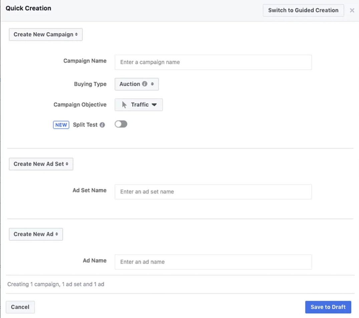Close the Quick Creation dialog
Image resolution: width=359 pixels, height=318 pixels.
tap(352, 10)
